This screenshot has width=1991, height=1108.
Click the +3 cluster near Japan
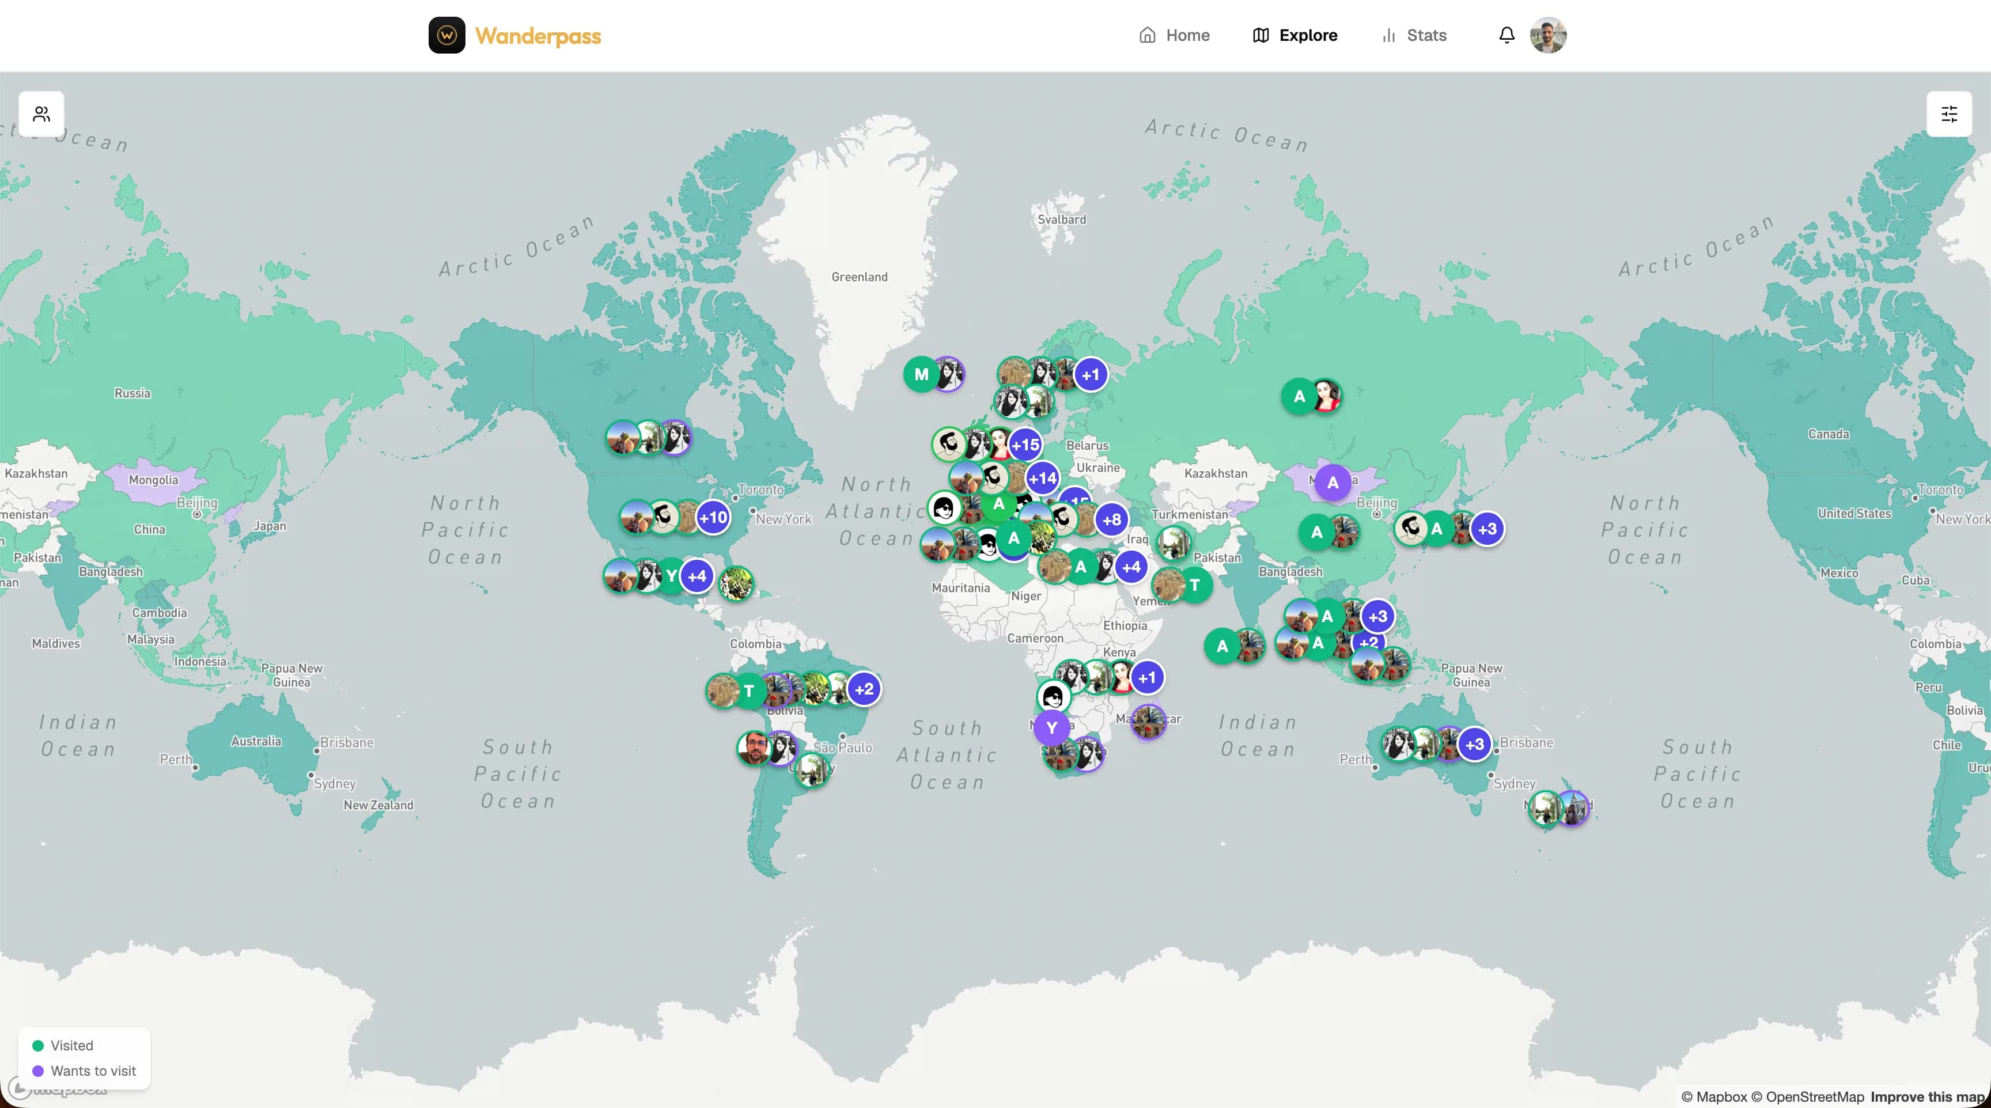pyautogui.click(x=1487, y=529)
